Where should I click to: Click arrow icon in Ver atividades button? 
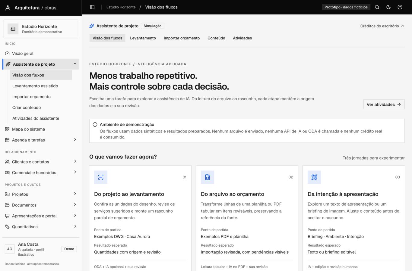pyautogui.click(x=399, y=104)
